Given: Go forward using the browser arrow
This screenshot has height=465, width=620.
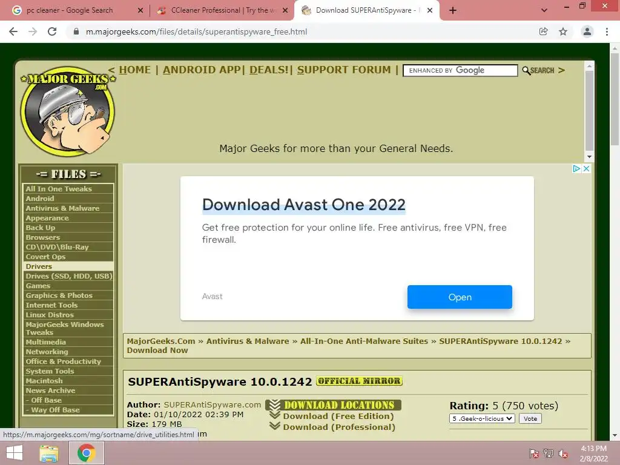Looking at the screenshot, I should tap(33, 31).
